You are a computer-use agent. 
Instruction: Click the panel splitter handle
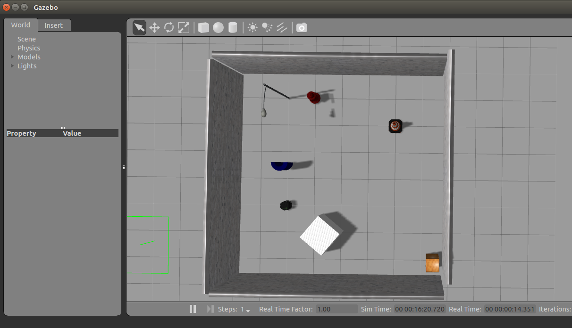coord(124,167)
